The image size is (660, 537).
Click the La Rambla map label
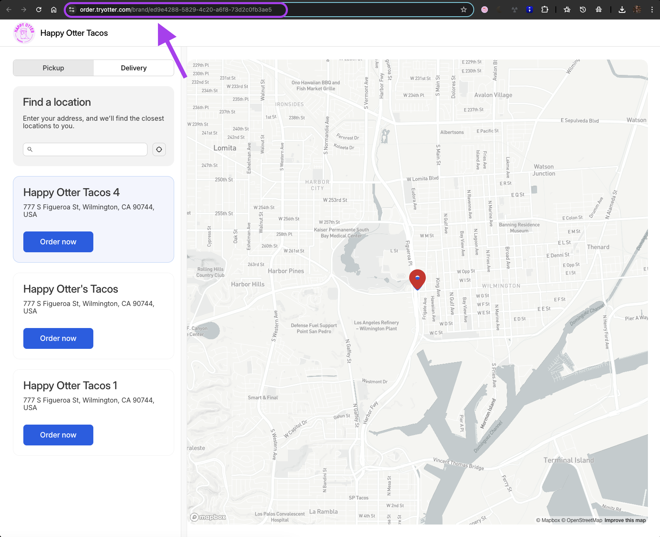click(323, 512)
